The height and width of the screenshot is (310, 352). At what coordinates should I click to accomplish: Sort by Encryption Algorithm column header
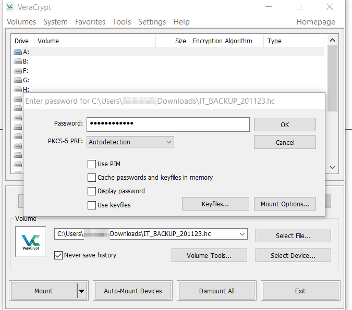tap(226, 41)
